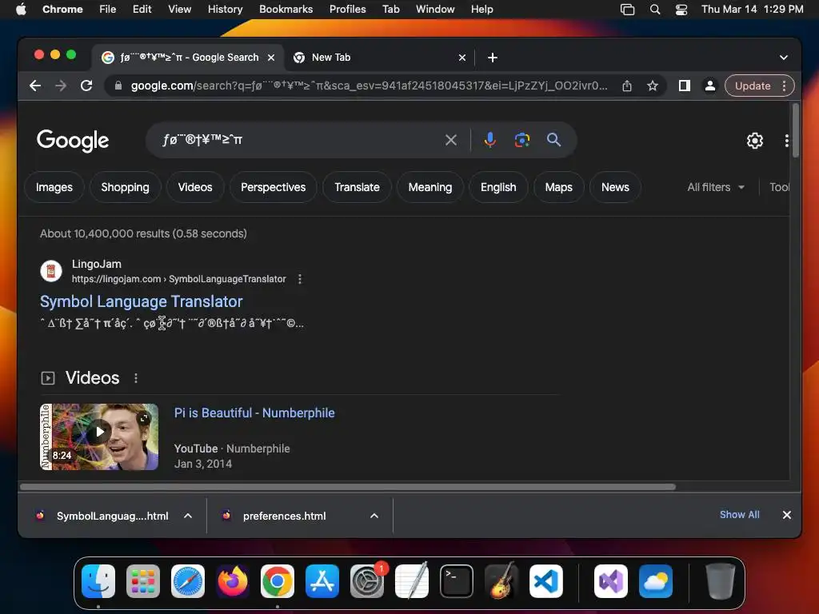Open Terminal from the Dock

click(x=457, y=581)
